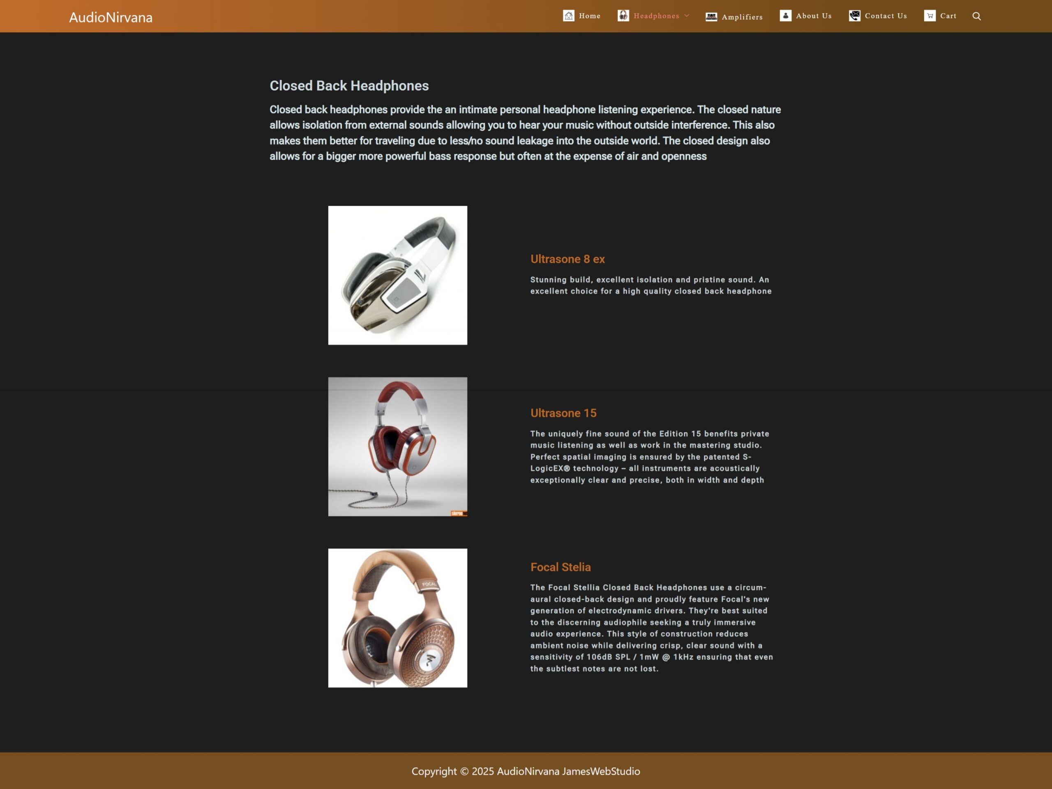This screenshot has width=1052, height=789.
Task: Open the Amplifiers menu item
Action: (742, 17)
